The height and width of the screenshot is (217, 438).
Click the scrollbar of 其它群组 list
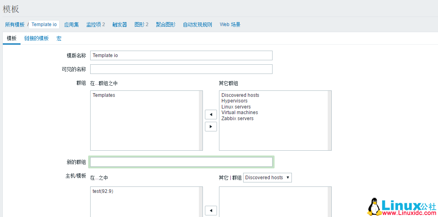[x=329, y=121]
